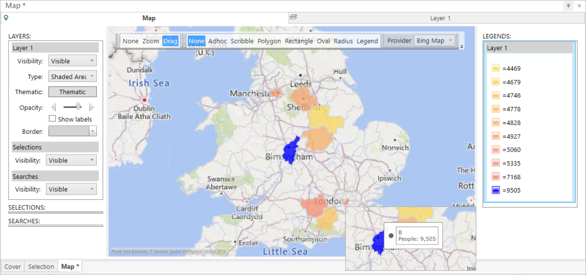This screenshot has width=586, height=275.
Task: Choose the Scribble selection tool
Action: 242,41
